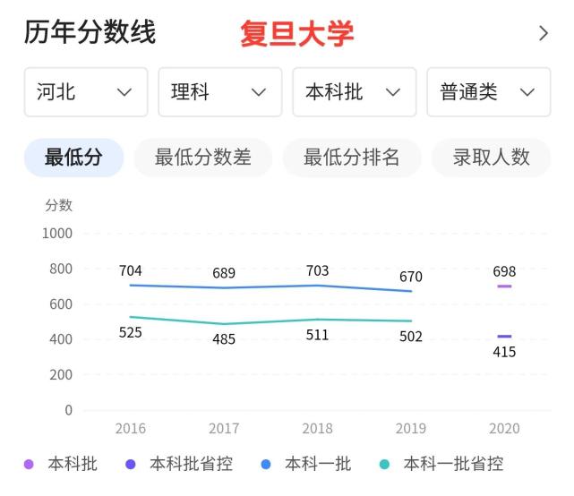Switch to the 录取人数 tab
Viewport: 574px width, 496px height.
[x=492, y=158]
